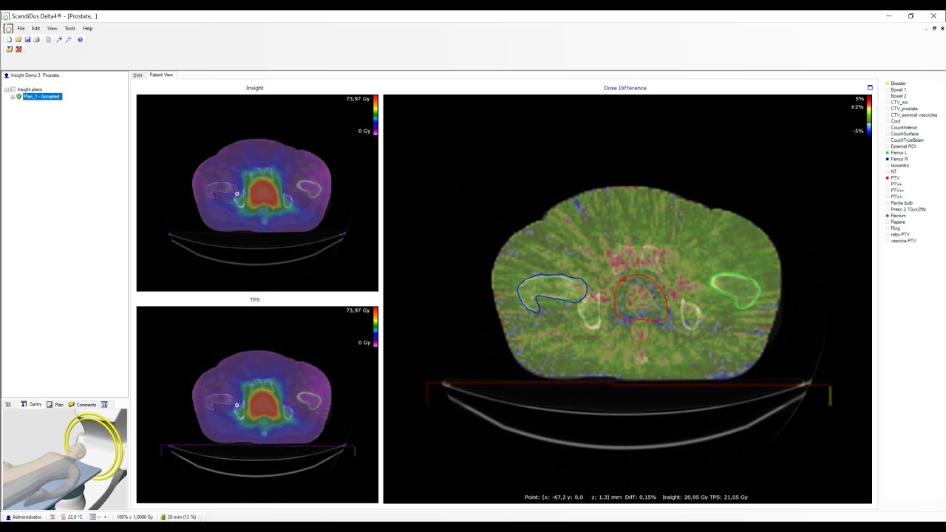The width and height of the screenshot is (946, 532).
Task: Click the red X icon in second toolbar row
Action: tap(18, 50)
